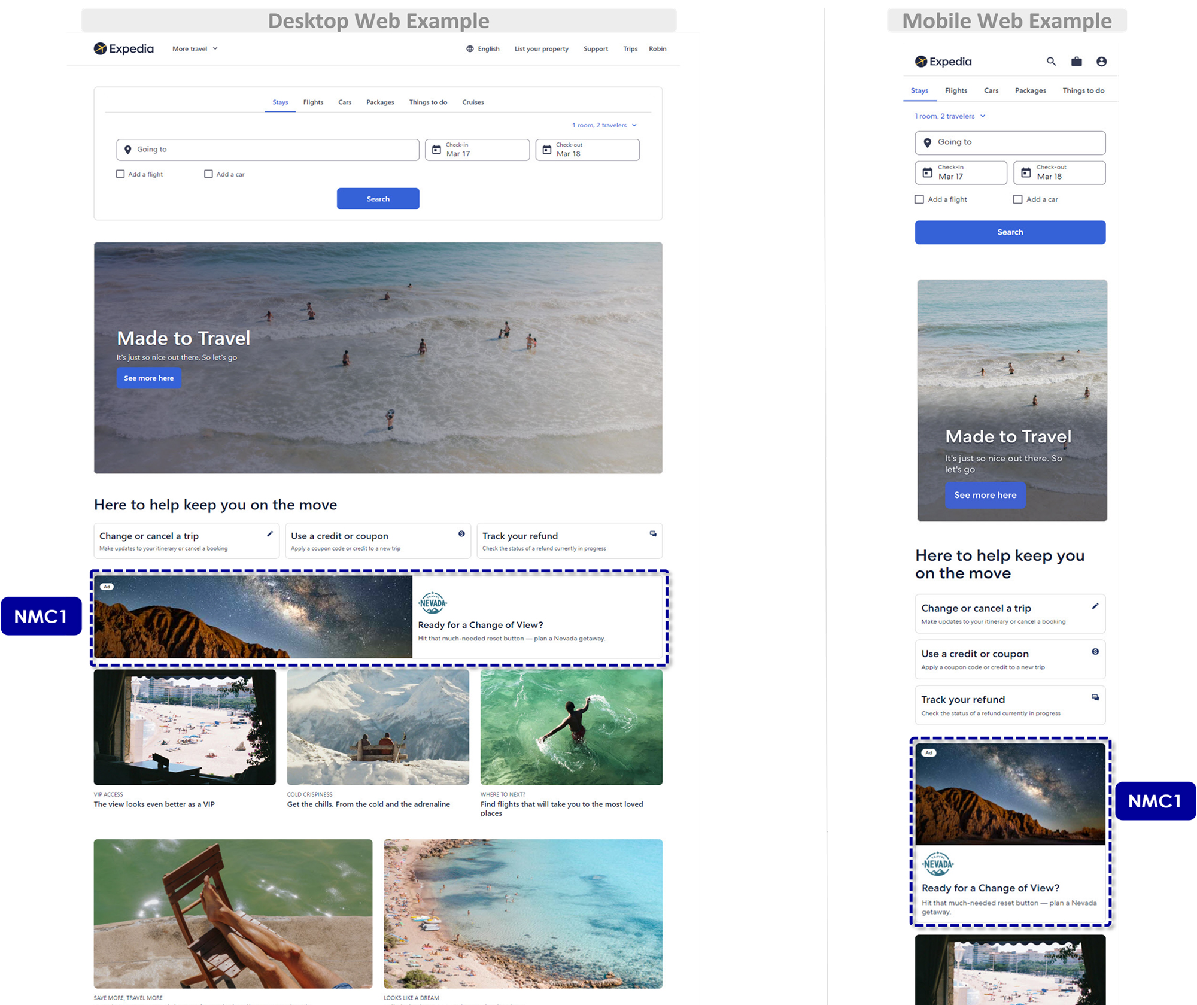1197x1005 pixels.
Task: Click desktop Check-in calendar icon
Action: tap(436, 150)
